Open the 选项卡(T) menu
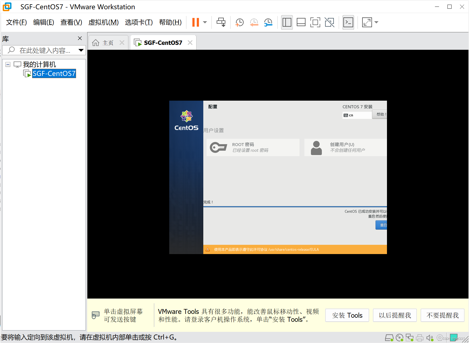 [x=139, y=22]
